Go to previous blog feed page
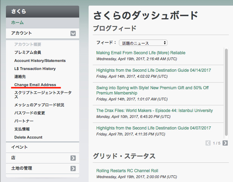The image size is (233, 182). pyautogui.click(x=208, y=143)
